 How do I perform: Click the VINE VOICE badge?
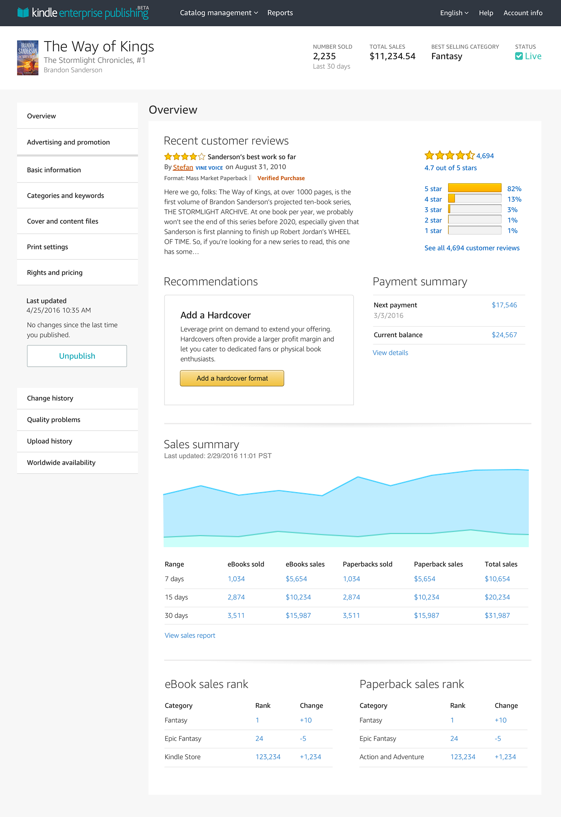click(209, 168)
